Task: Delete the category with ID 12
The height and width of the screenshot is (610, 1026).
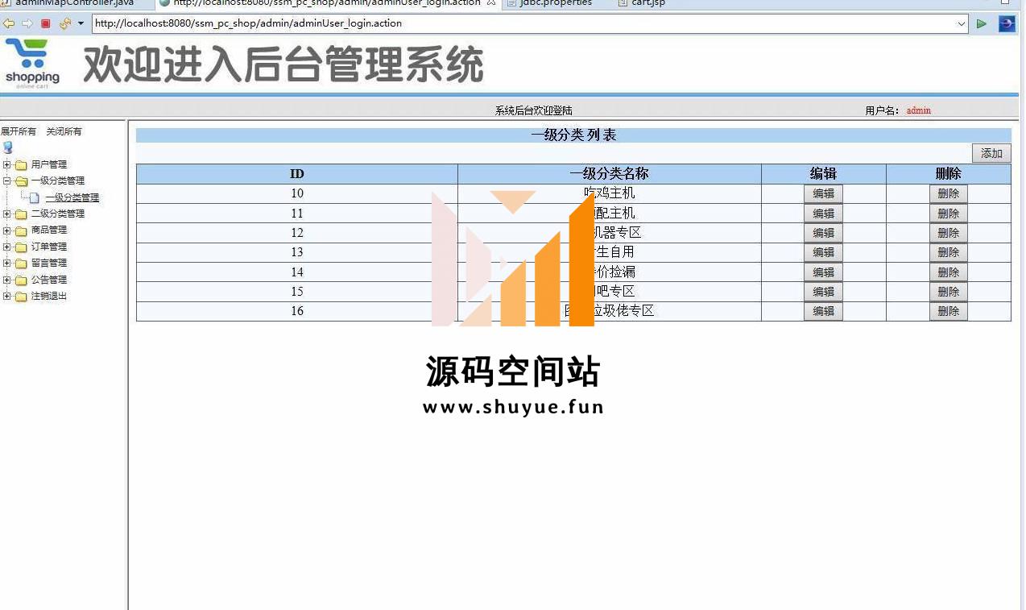Action: click(x=949, y=233)
